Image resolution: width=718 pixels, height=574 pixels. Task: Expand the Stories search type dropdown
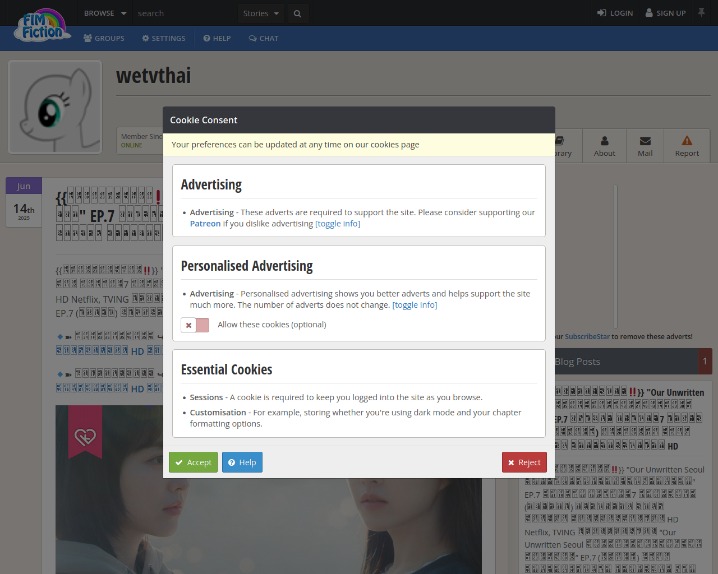(261, 13)
